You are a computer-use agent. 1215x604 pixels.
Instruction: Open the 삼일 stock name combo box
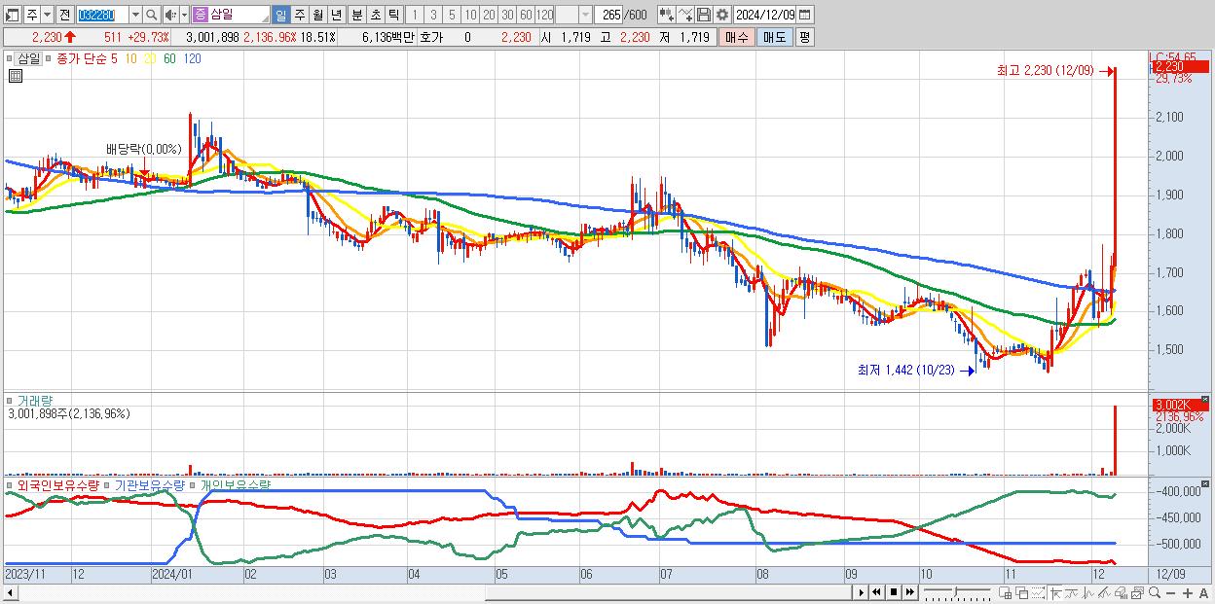click(x=232, y=15)
